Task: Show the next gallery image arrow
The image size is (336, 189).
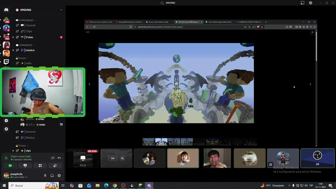Action: coord(310,84)
